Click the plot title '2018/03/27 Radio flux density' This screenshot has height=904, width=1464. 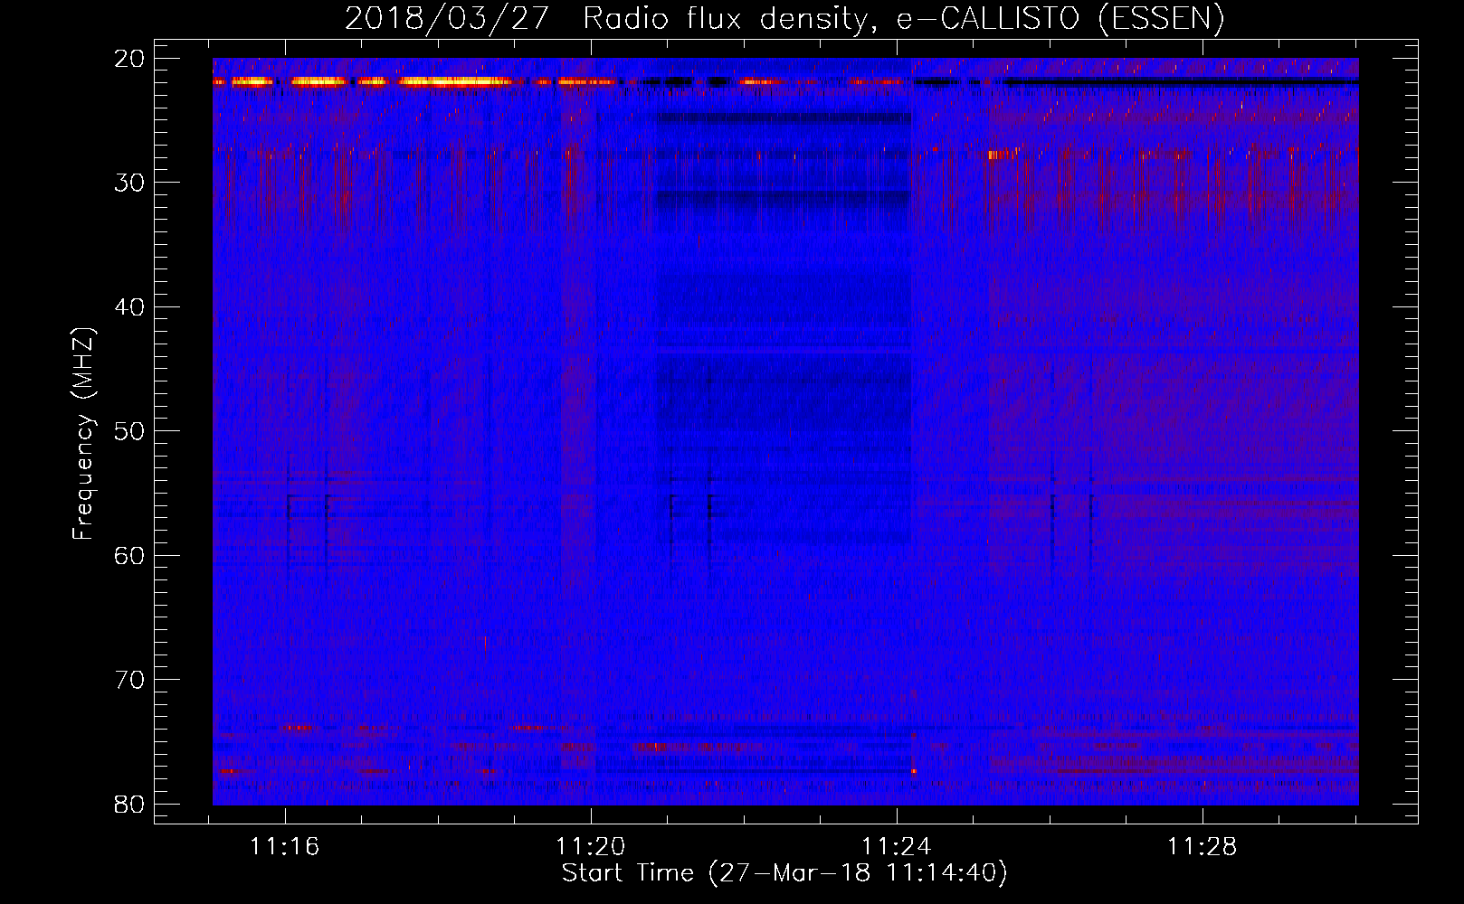[784, 18]
